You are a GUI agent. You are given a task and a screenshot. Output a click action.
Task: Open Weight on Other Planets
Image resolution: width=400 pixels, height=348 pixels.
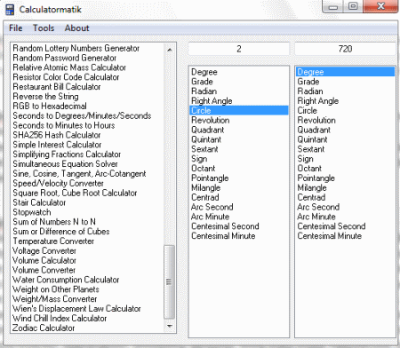click(56, 289)
